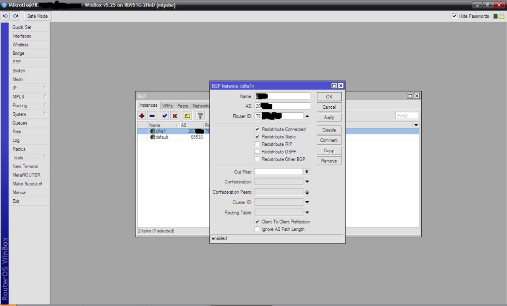Click the Find search box
Image resolution: width=507 pixels, height=306 pixels.
407,116
